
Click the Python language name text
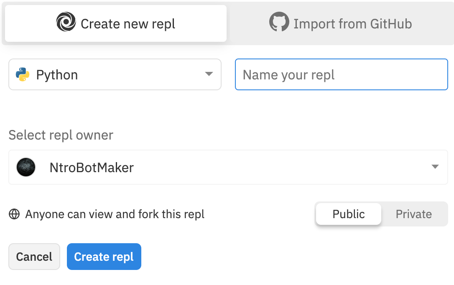pos(57,75)
